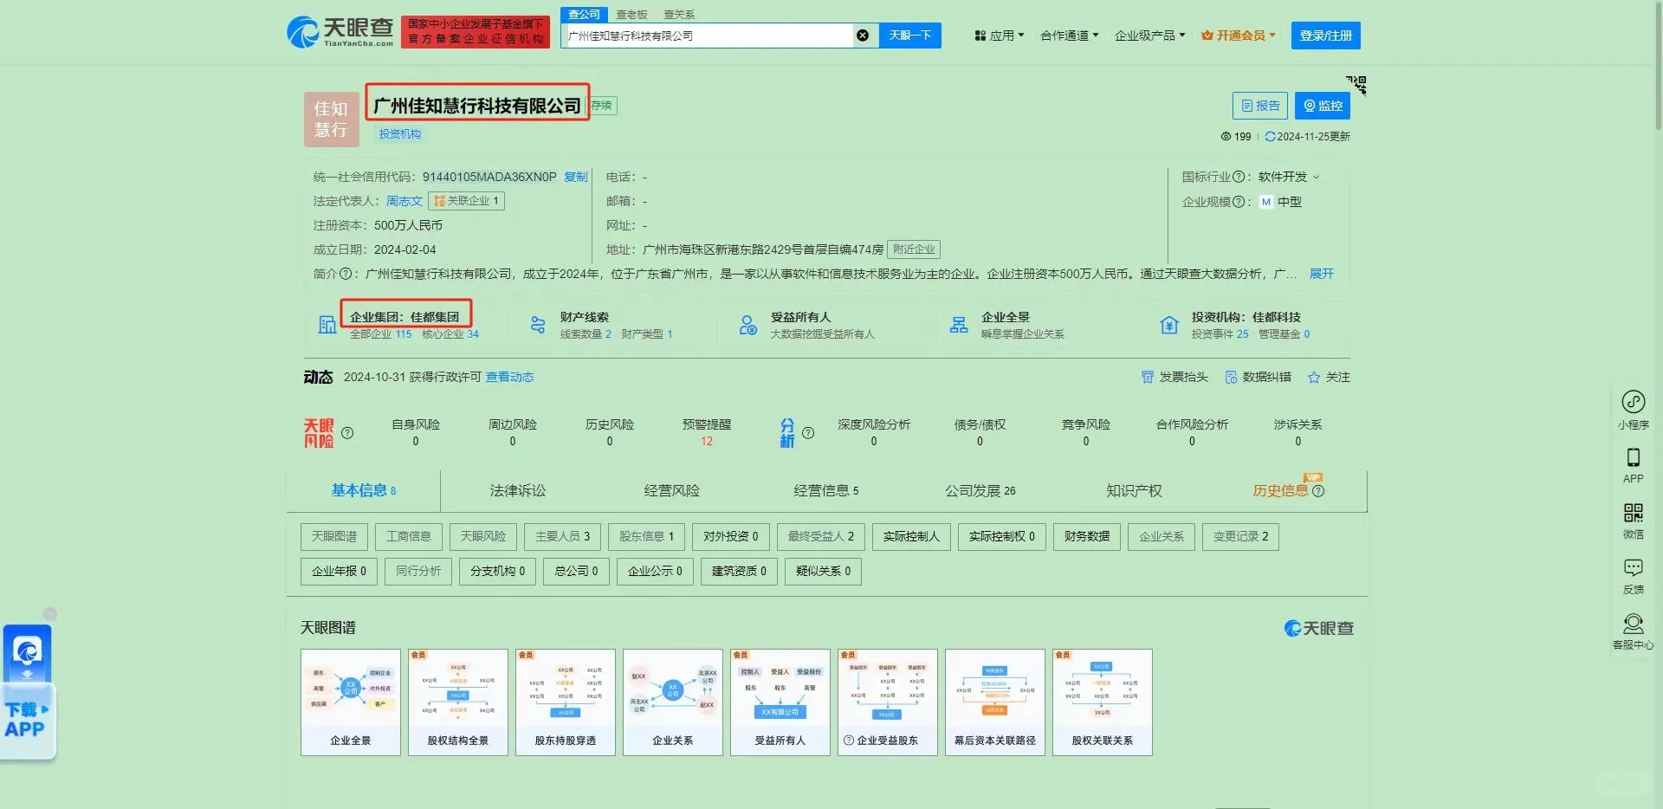The width and height of the screenshot is (1663, 809).
Task: Open the feedback sidebar icon
Action: click(1634, 568)
